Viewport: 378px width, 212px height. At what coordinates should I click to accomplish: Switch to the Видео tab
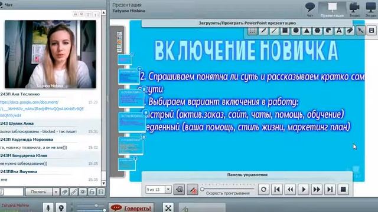click(354, 9)
